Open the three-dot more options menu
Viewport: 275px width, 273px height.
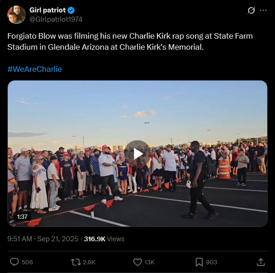click(x=263, y=10)
